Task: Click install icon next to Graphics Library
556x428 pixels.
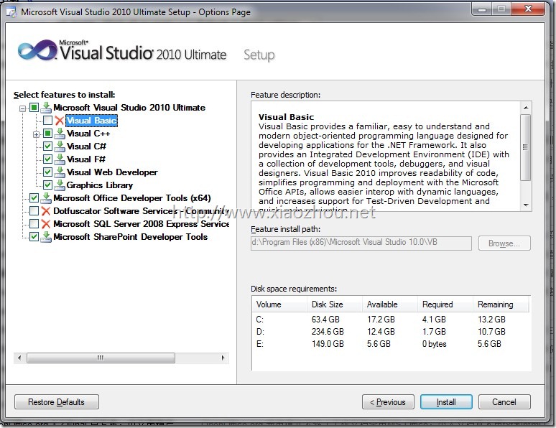Action: (60, 185)
